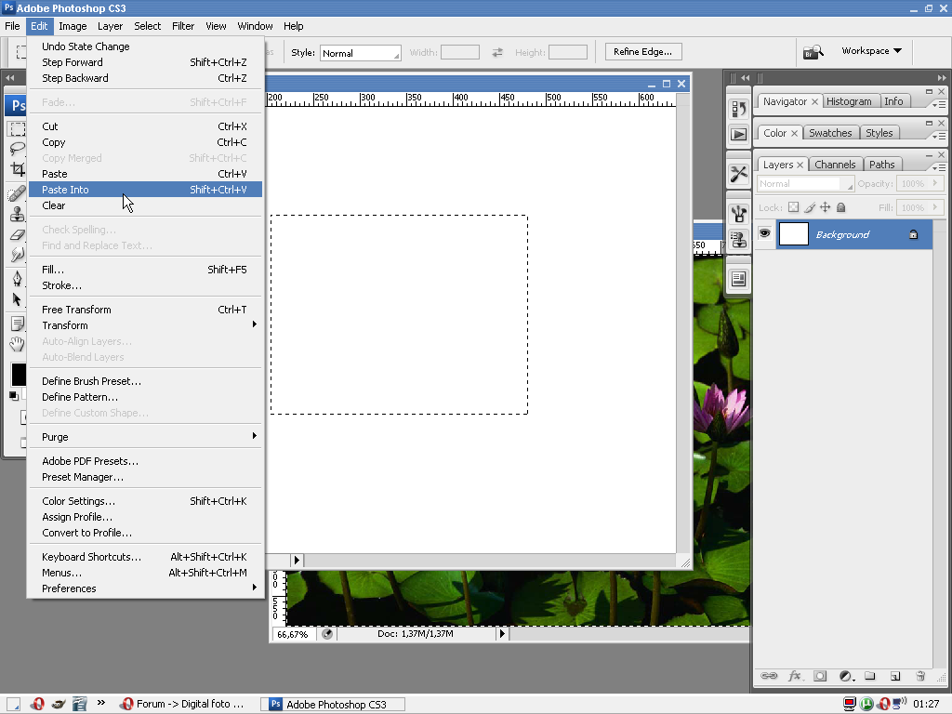Hide the Background layer eye icon

tap(764, 233)
